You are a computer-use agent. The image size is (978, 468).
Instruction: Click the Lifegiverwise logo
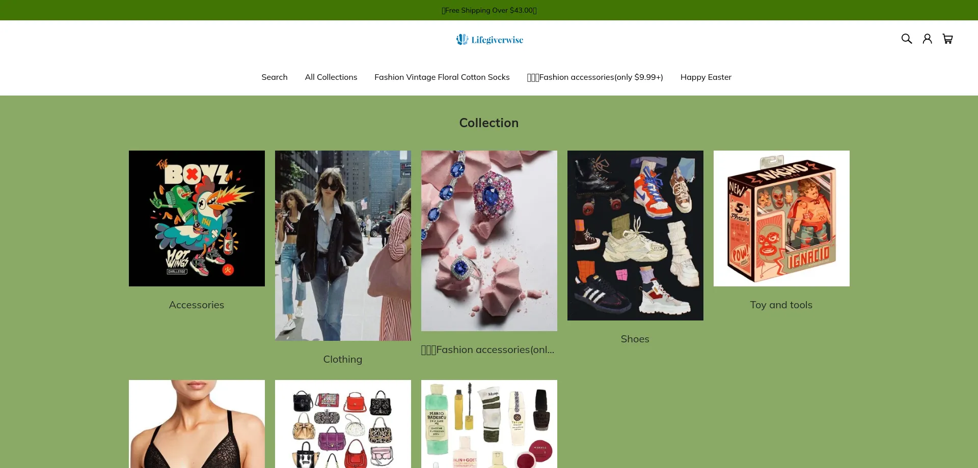(489, 40)
